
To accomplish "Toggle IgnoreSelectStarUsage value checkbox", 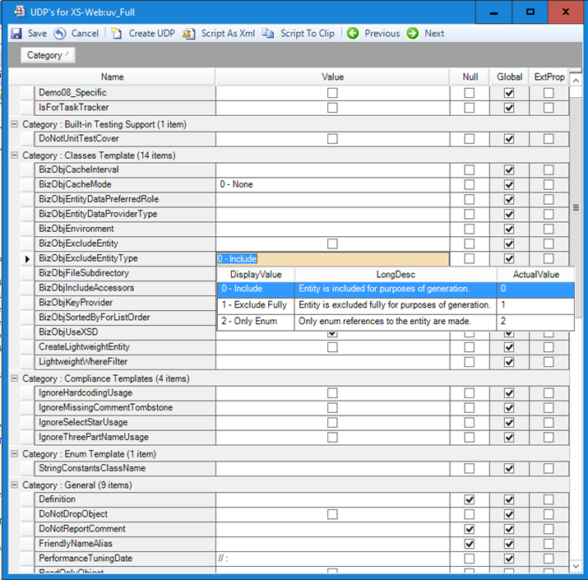I will coord(332,422).
